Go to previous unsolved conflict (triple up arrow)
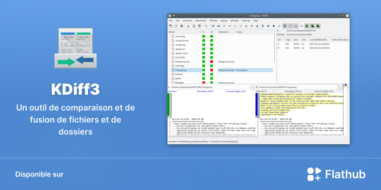The height and width of the screenshot is (190, 381). (257, 26)
